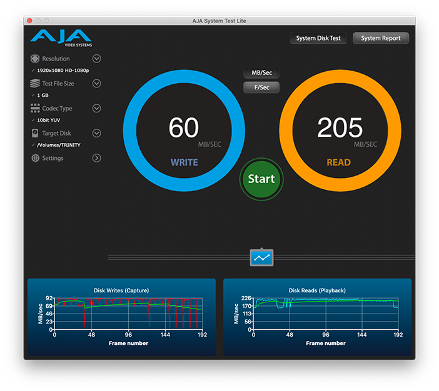Click the Disk Reads (Playback) graph

(317, 317)
